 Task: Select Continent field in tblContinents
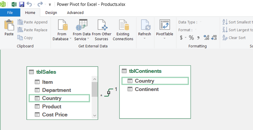point(155,89)
